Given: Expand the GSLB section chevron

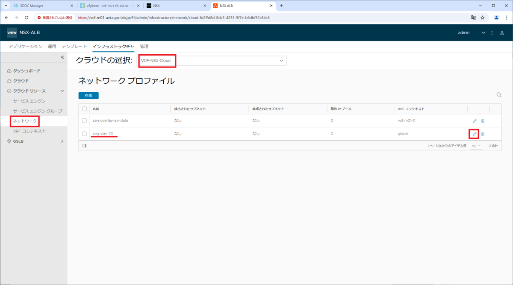Looking at the screenshot, I should point(62,141).
